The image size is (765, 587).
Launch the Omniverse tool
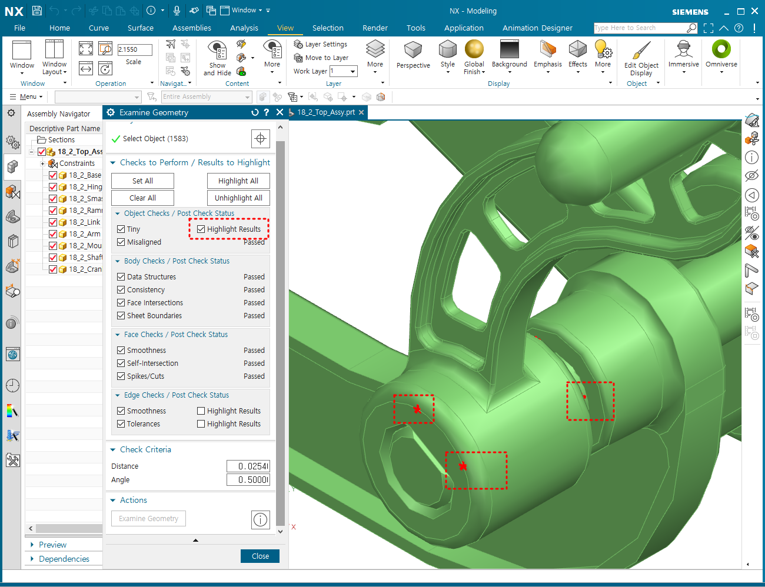pos(721,49)
